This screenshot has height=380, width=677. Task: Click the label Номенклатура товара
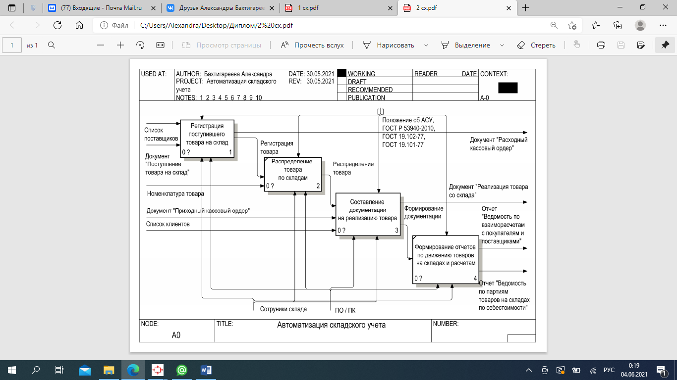tap(175, 194)
